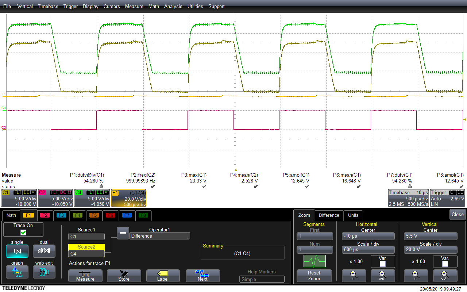Open the Cursors menu
Viewport: 467px width, 292px height.
tap(112, 6)
